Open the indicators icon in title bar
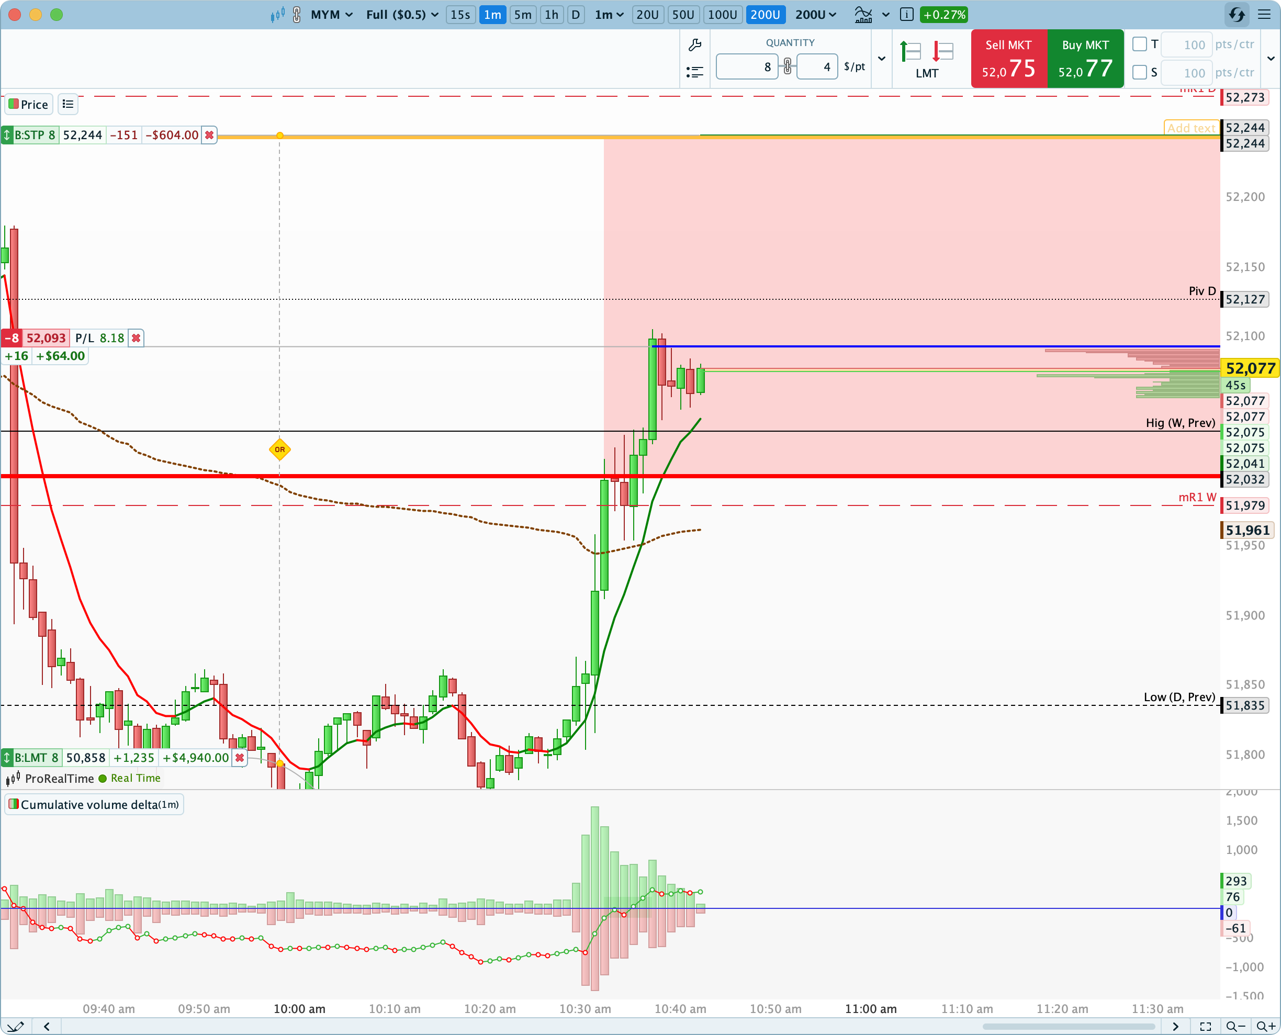 click(863, 15)
